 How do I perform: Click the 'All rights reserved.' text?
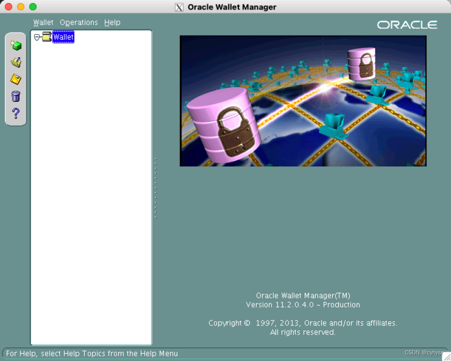pyautogui.click(x=303, y=332)
